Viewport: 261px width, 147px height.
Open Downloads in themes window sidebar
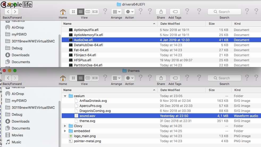[17, 122]
